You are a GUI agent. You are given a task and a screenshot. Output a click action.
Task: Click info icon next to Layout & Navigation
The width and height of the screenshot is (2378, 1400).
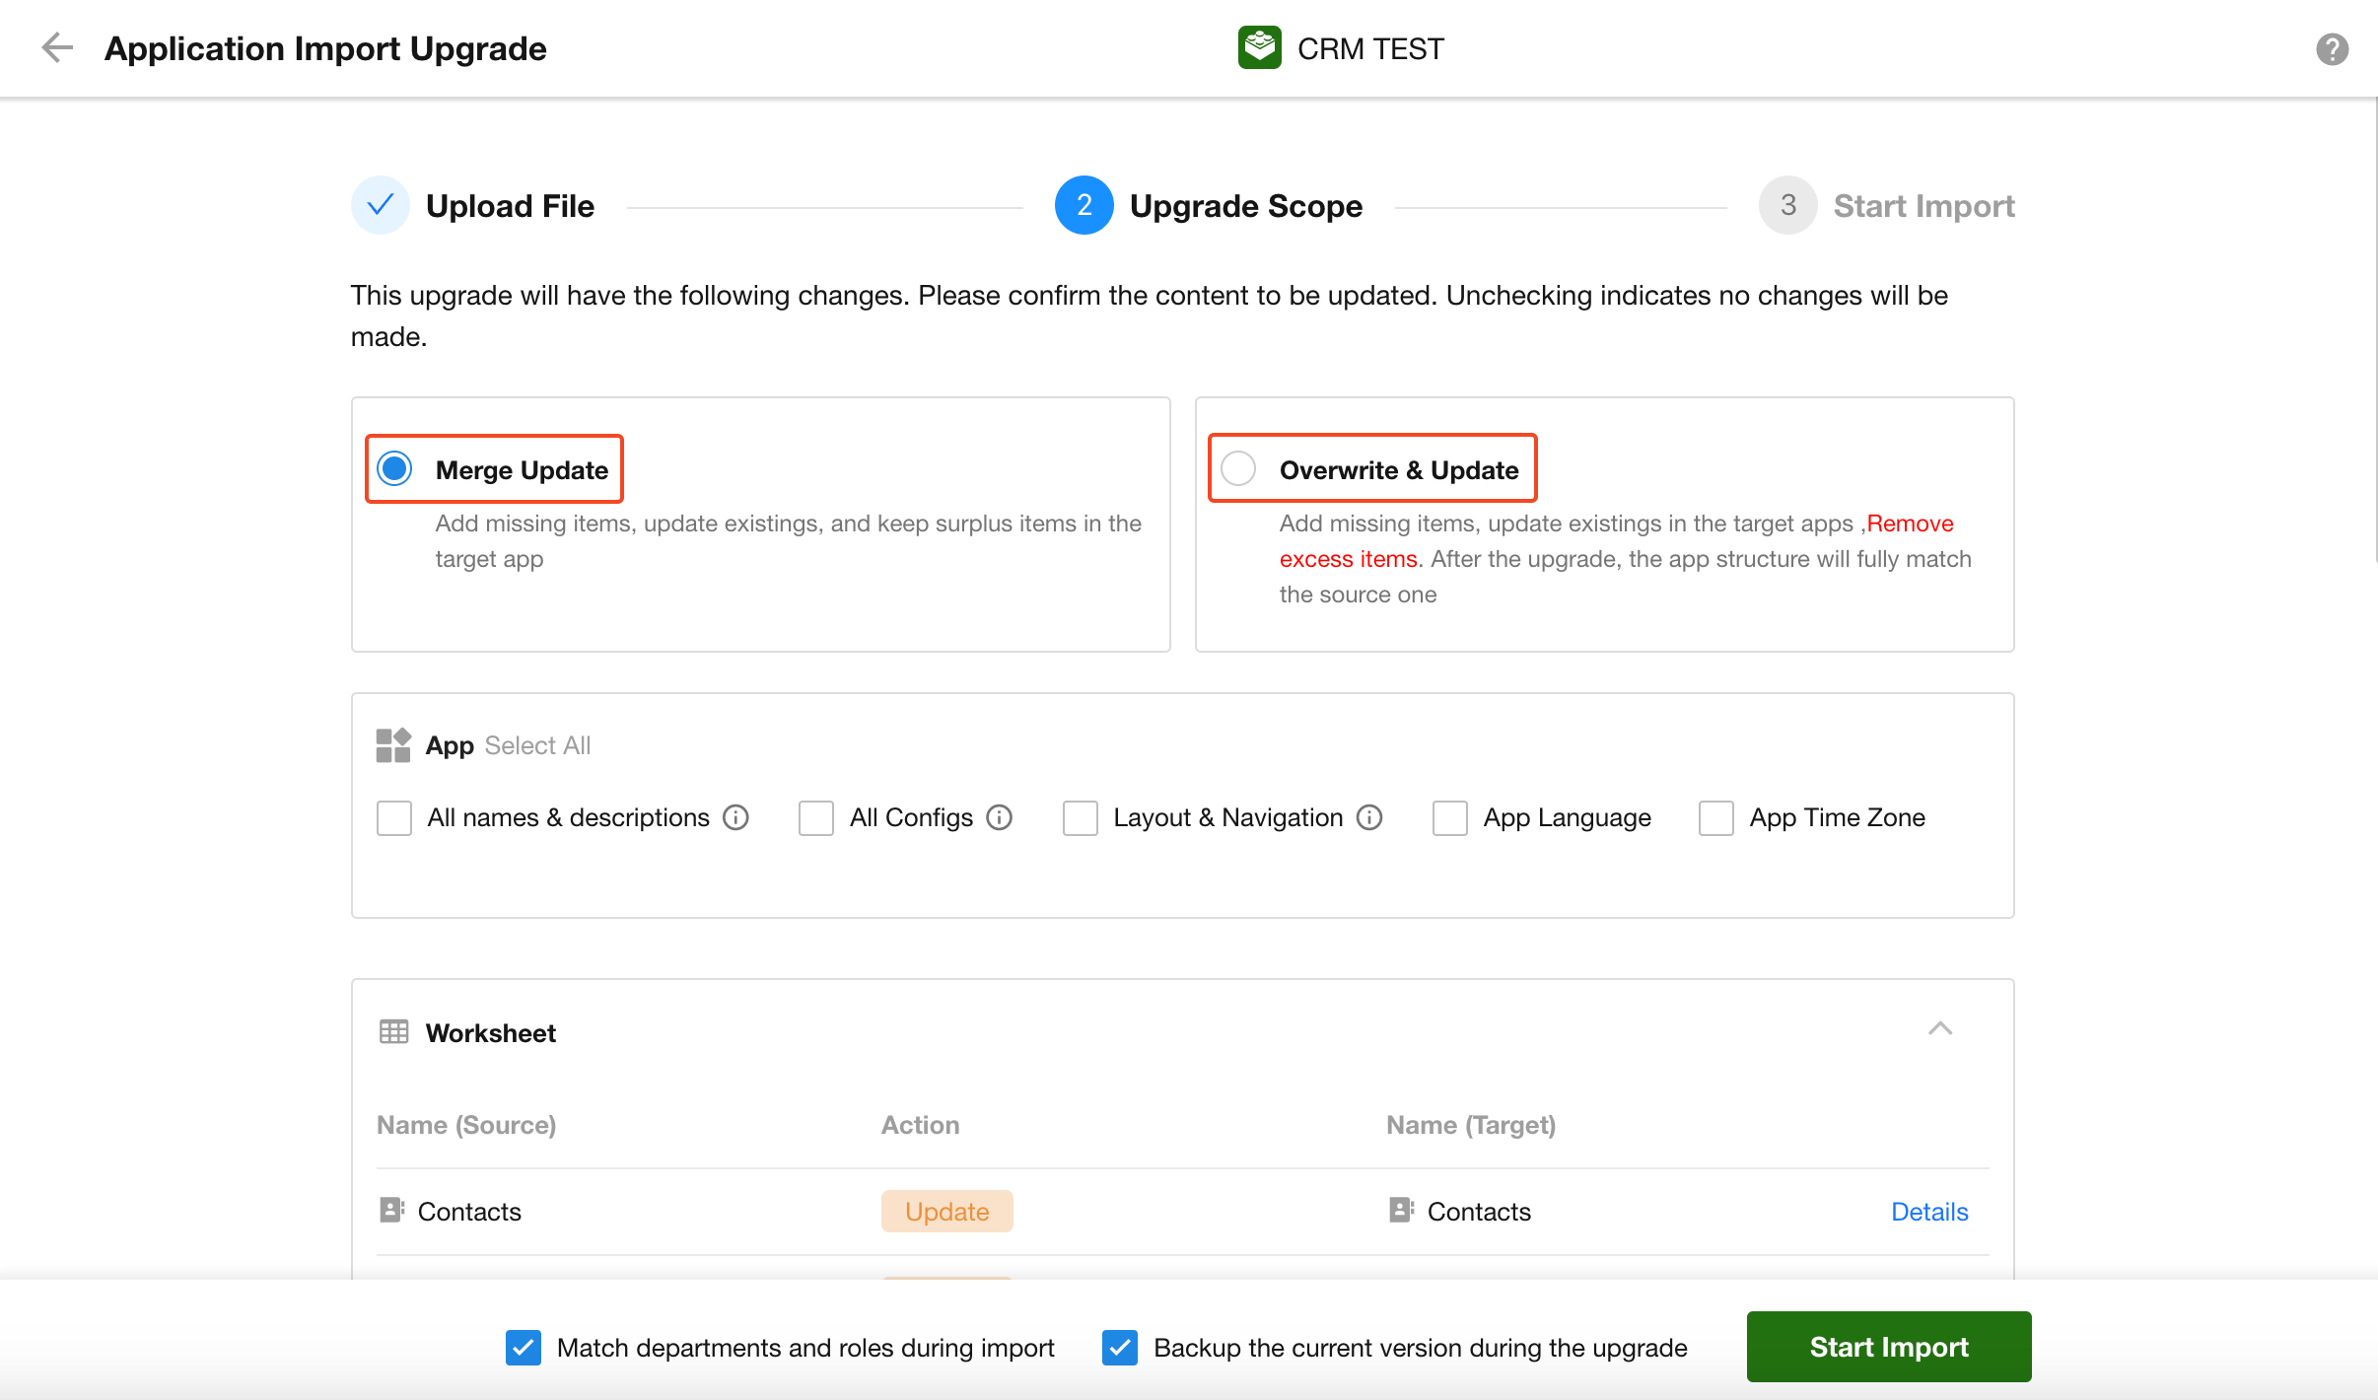(1369, 817)
